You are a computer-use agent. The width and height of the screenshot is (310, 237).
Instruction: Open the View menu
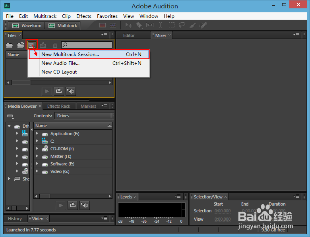click(x=128, y=16)
